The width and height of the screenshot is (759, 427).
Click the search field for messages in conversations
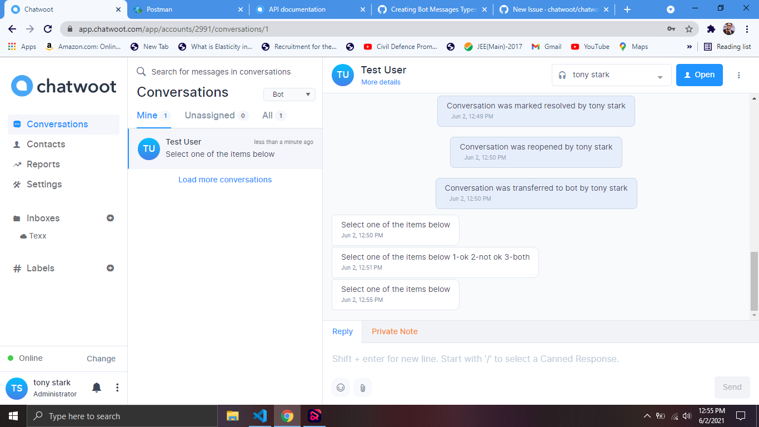coord(222,72)
